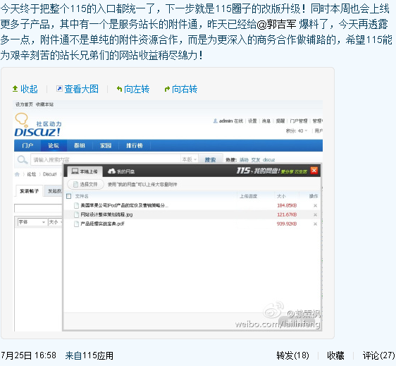Click the 收起 collapse image link

[x=29, y=89]
